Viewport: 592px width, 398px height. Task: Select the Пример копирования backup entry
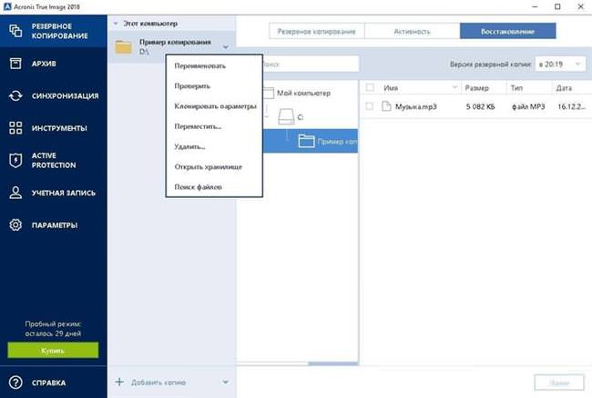click(172, 46)
